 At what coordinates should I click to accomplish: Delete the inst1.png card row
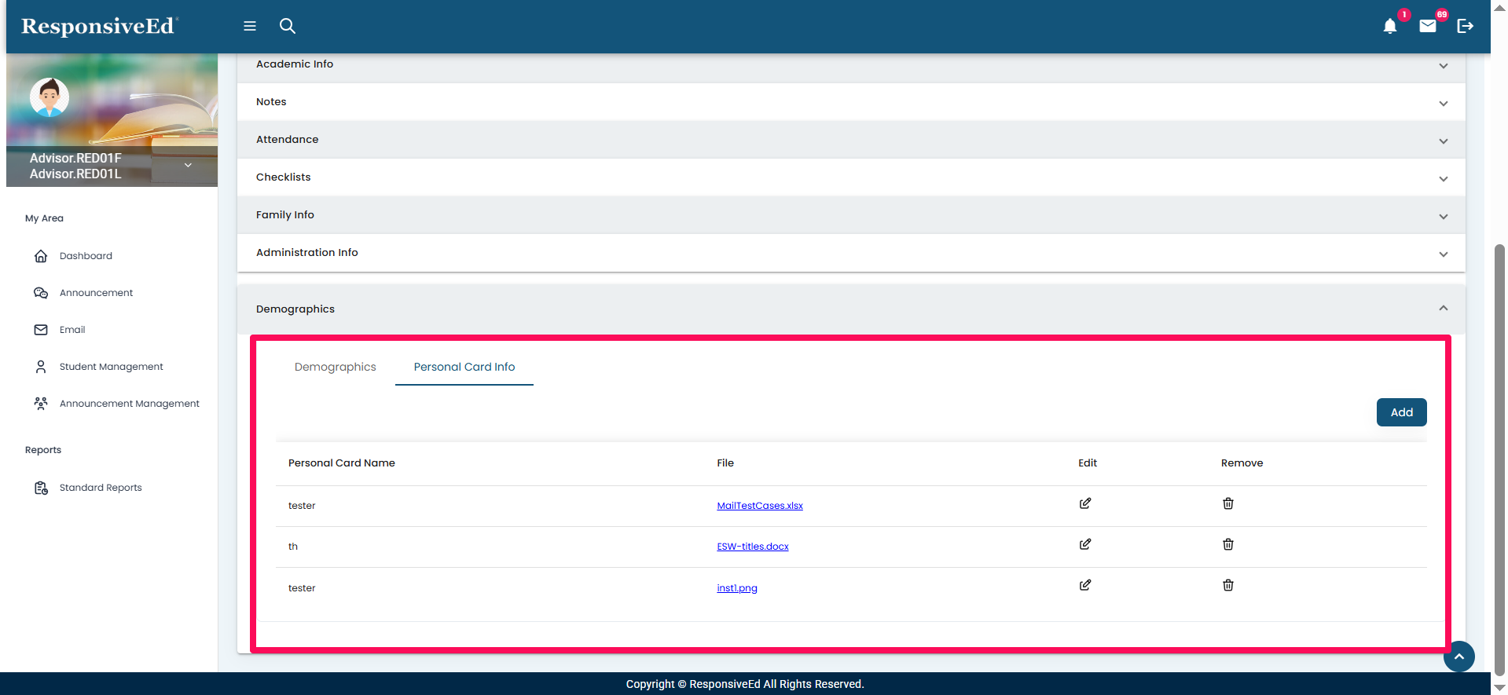tap(1227, 585)
